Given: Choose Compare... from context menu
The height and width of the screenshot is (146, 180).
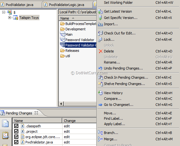Looking at the screenshot, I should [138, 99].
